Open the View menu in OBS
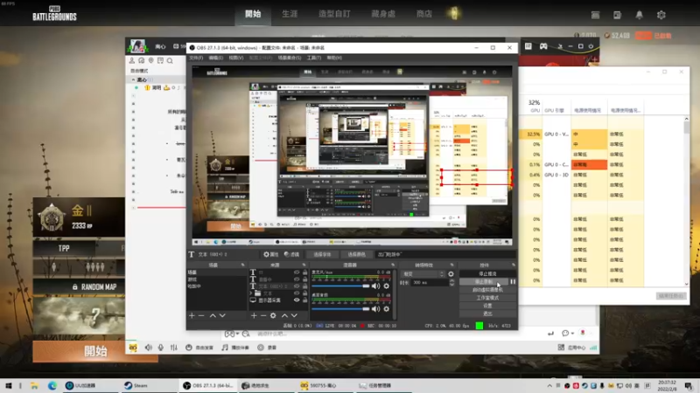This screenshot has height=393, width=700. coord(236,58)
